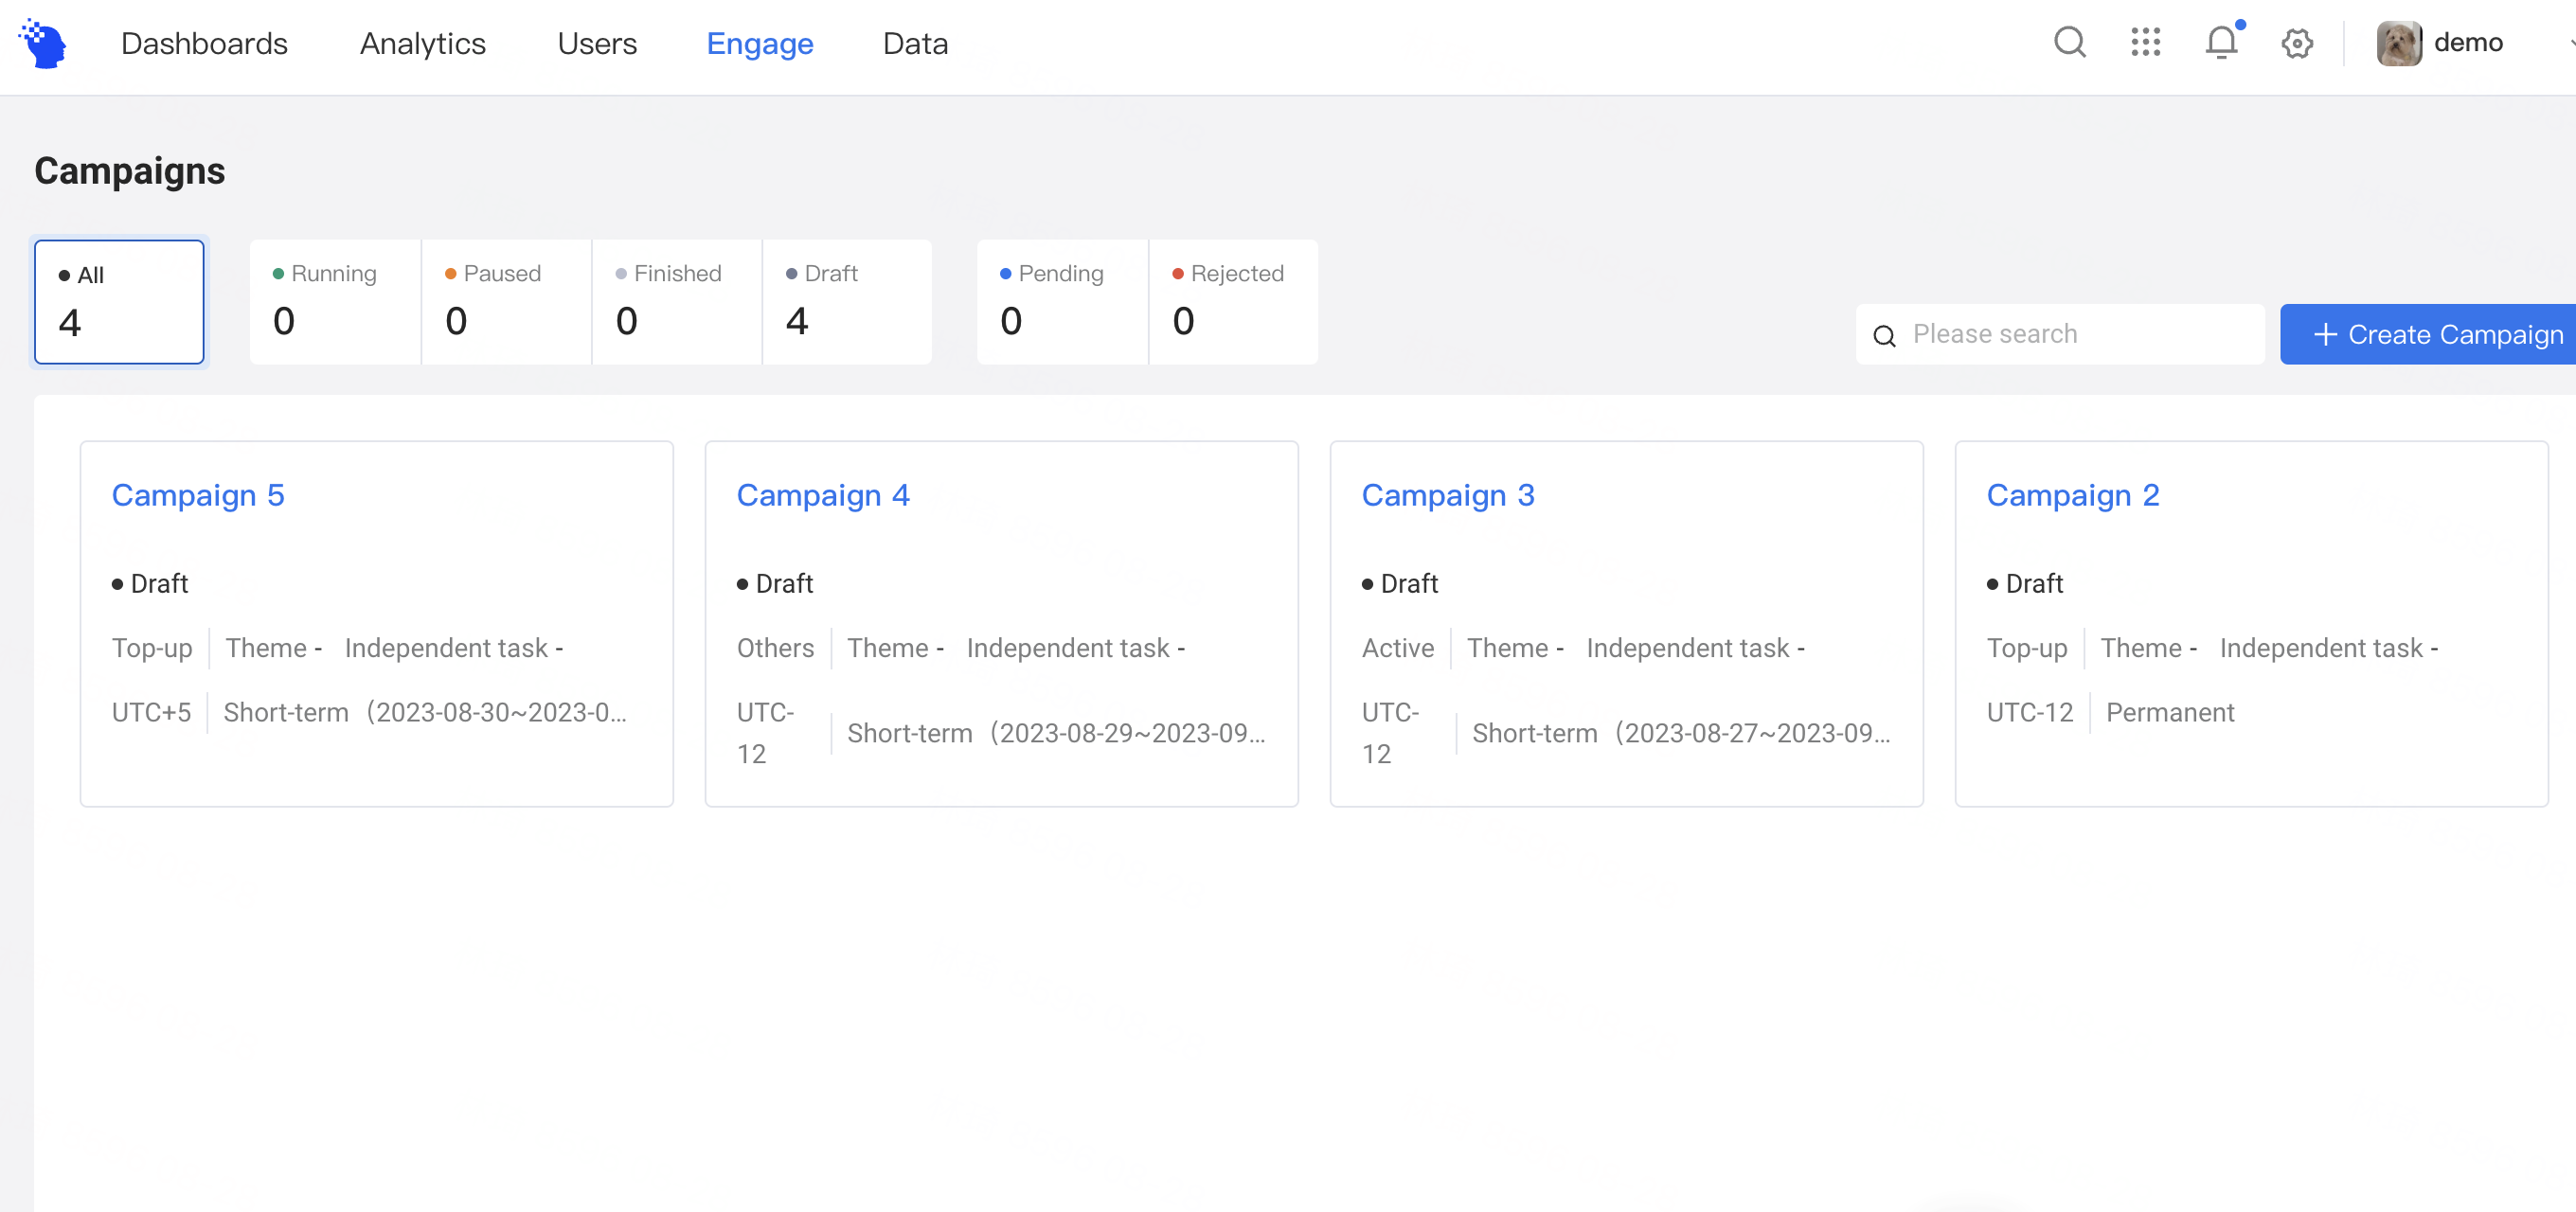Open the Analytics menu
This screenshot has width=2576, height=1212.
pyautogui.click(x=422, y=43)
